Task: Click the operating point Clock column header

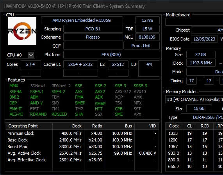Action: (68, 126)
